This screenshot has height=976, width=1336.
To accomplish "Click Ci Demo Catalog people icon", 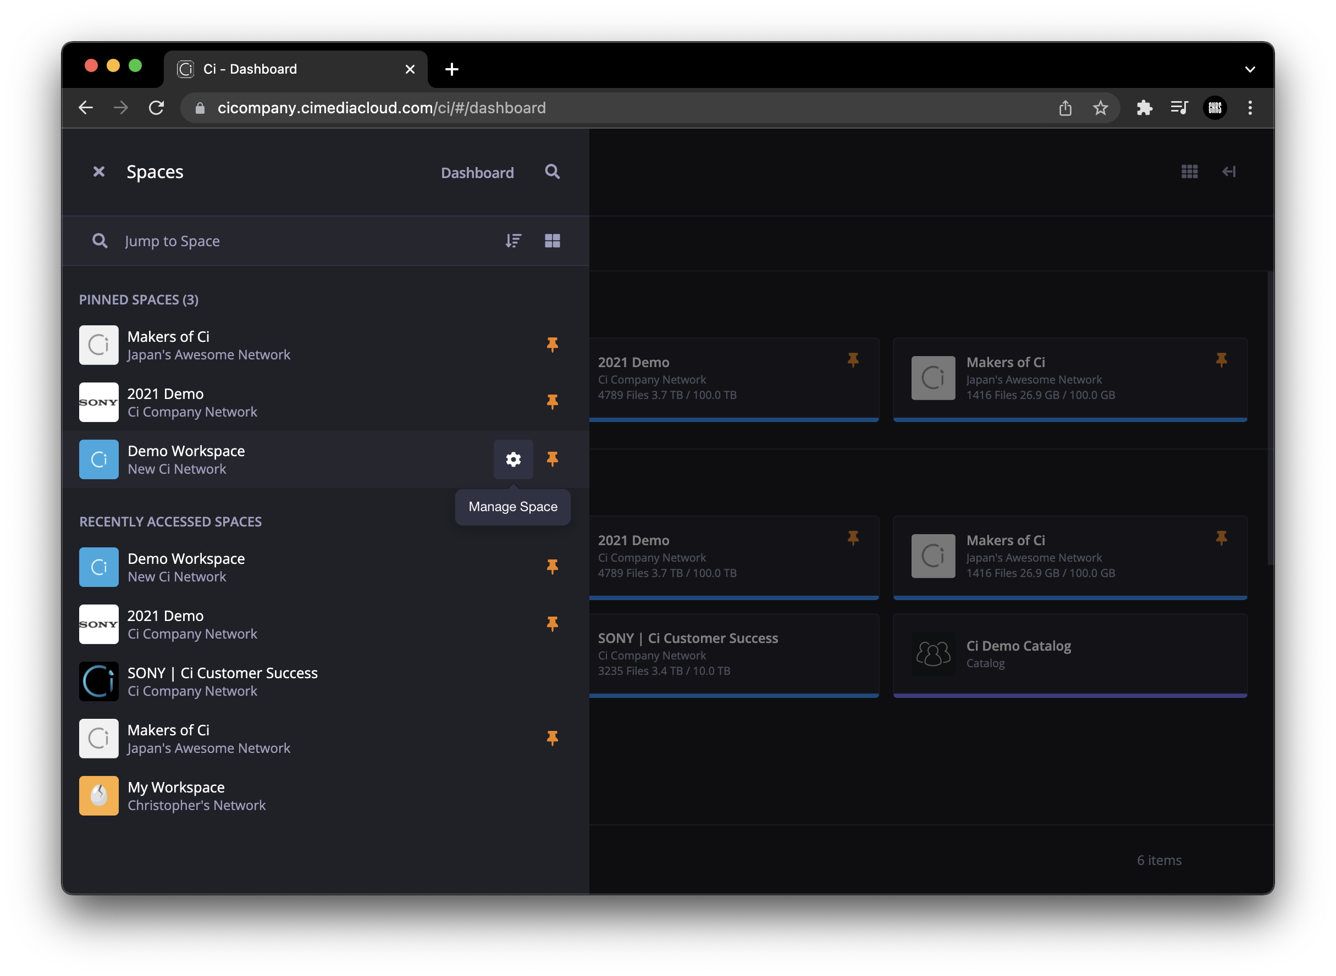I will [933, 655].
